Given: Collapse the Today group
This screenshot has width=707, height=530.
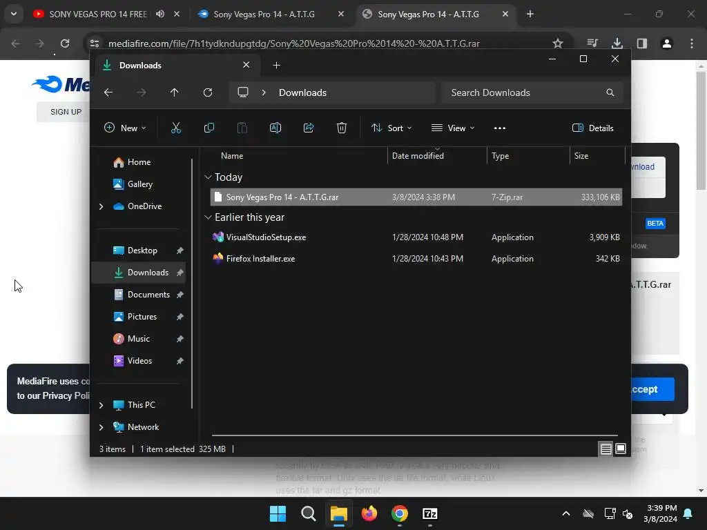Looking at the screenshot, I should (x=208, y=177).
